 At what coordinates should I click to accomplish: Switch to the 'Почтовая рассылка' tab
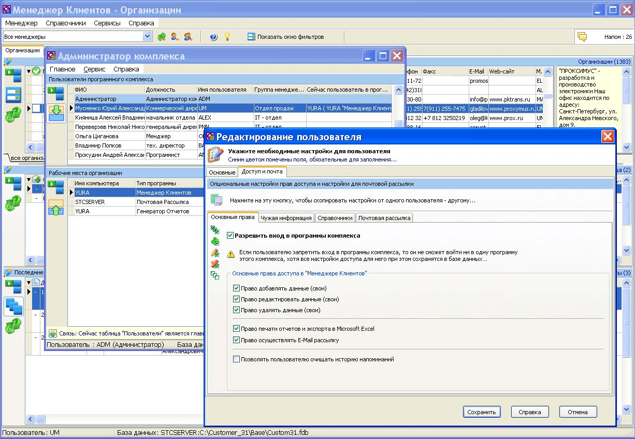(x=384, y=218)
